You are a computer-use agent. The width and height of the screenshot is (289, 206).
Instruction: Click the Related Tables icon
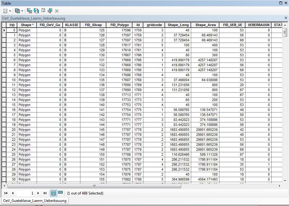(17, 11)
